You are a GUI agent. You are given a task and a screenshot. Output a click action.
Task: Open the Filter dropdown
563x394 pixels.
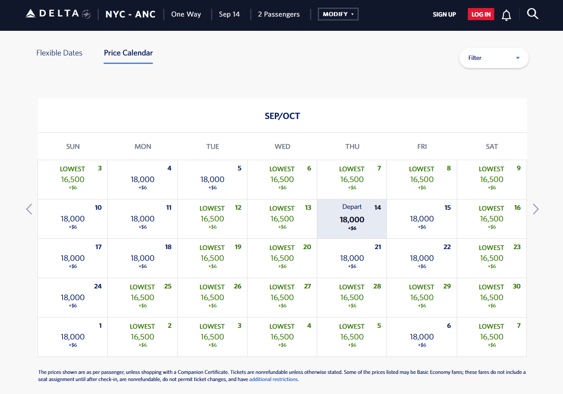[x=494, y=58]
